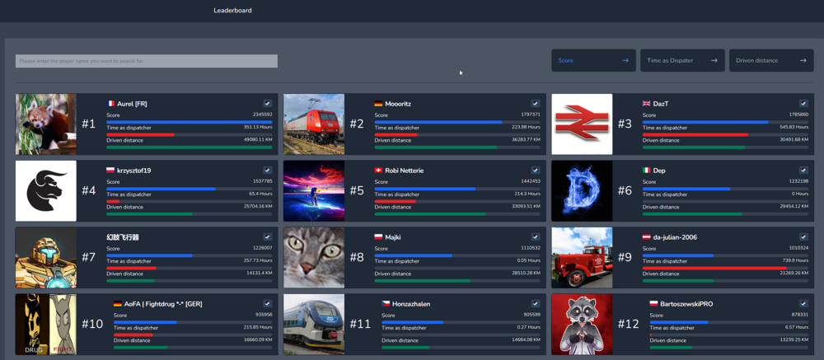The height and width of the screenshot is (360, 824).
Task: Sort leaderboard by Time as Dispatcher
Action: point(681,60)
